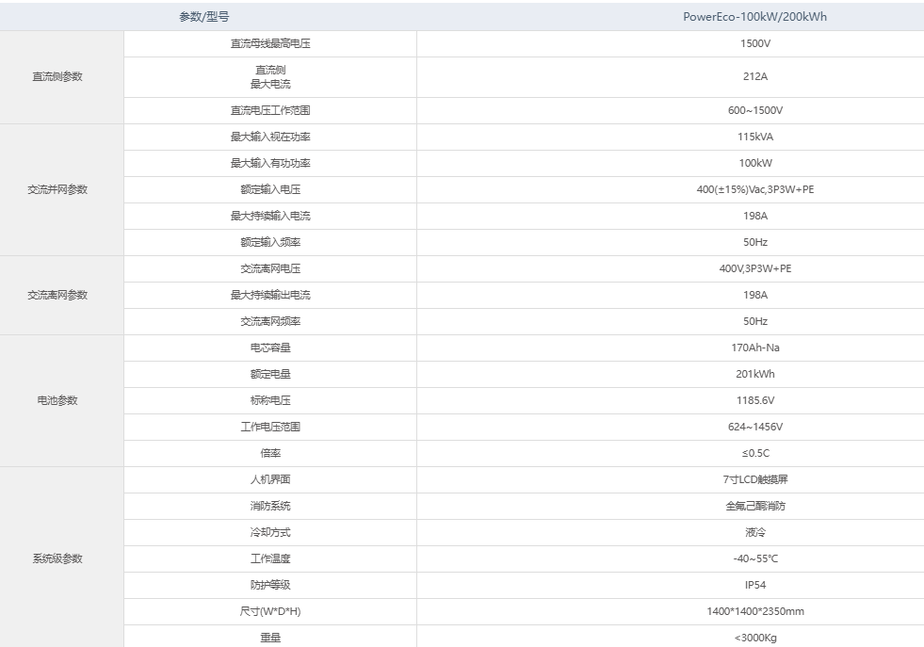Viewport: 924px width, 647px height.
Task: Select the value '600~1500V'
Action: (755, 111)
